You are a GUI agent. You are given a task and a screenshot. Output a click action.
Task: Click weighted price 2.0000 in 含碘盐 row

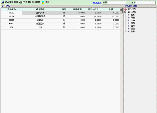pyautogui.click(x=98, y=20)
